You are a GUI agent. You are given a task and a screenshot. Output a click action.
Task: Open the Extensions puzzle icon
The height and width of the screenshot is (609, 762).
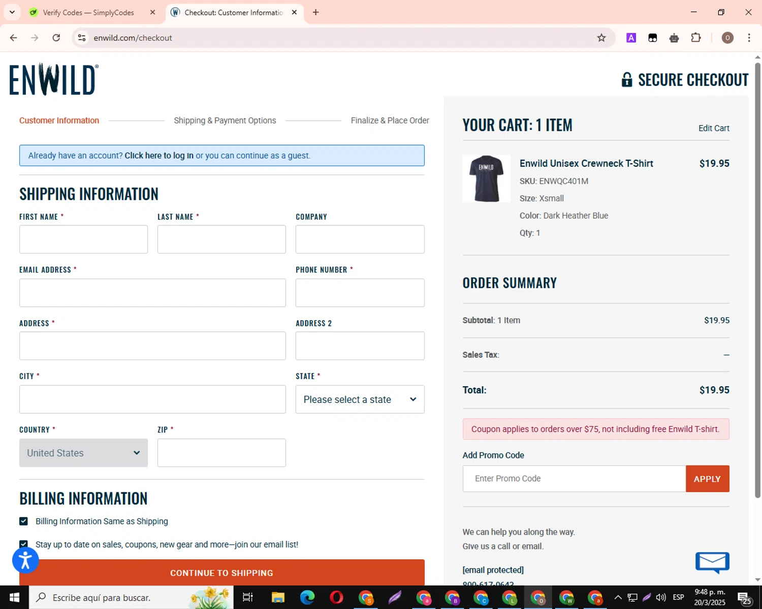(x=696, y=38)
